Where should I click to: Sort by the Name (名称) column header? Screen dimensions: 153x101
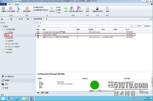pos(59,29)
